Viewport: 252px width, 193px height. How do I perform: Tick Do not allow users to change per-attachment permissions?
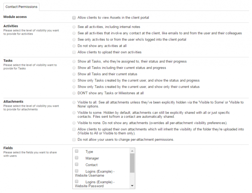[x=74, y=139]
